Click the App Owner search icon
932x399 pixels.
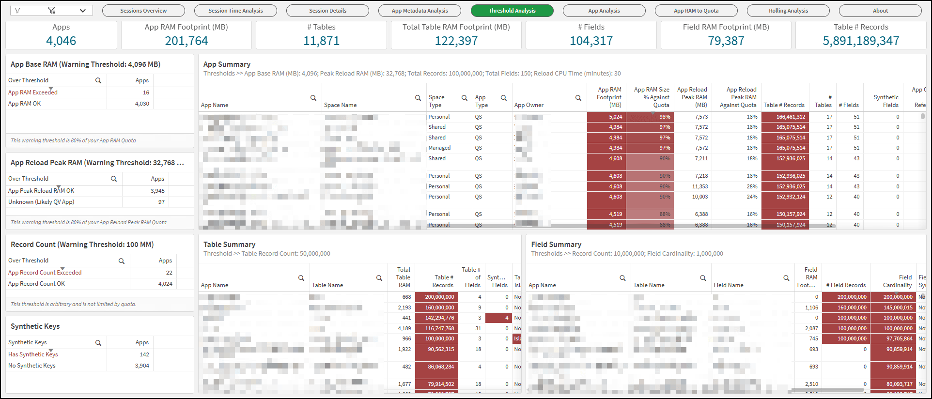click(578, 98)
